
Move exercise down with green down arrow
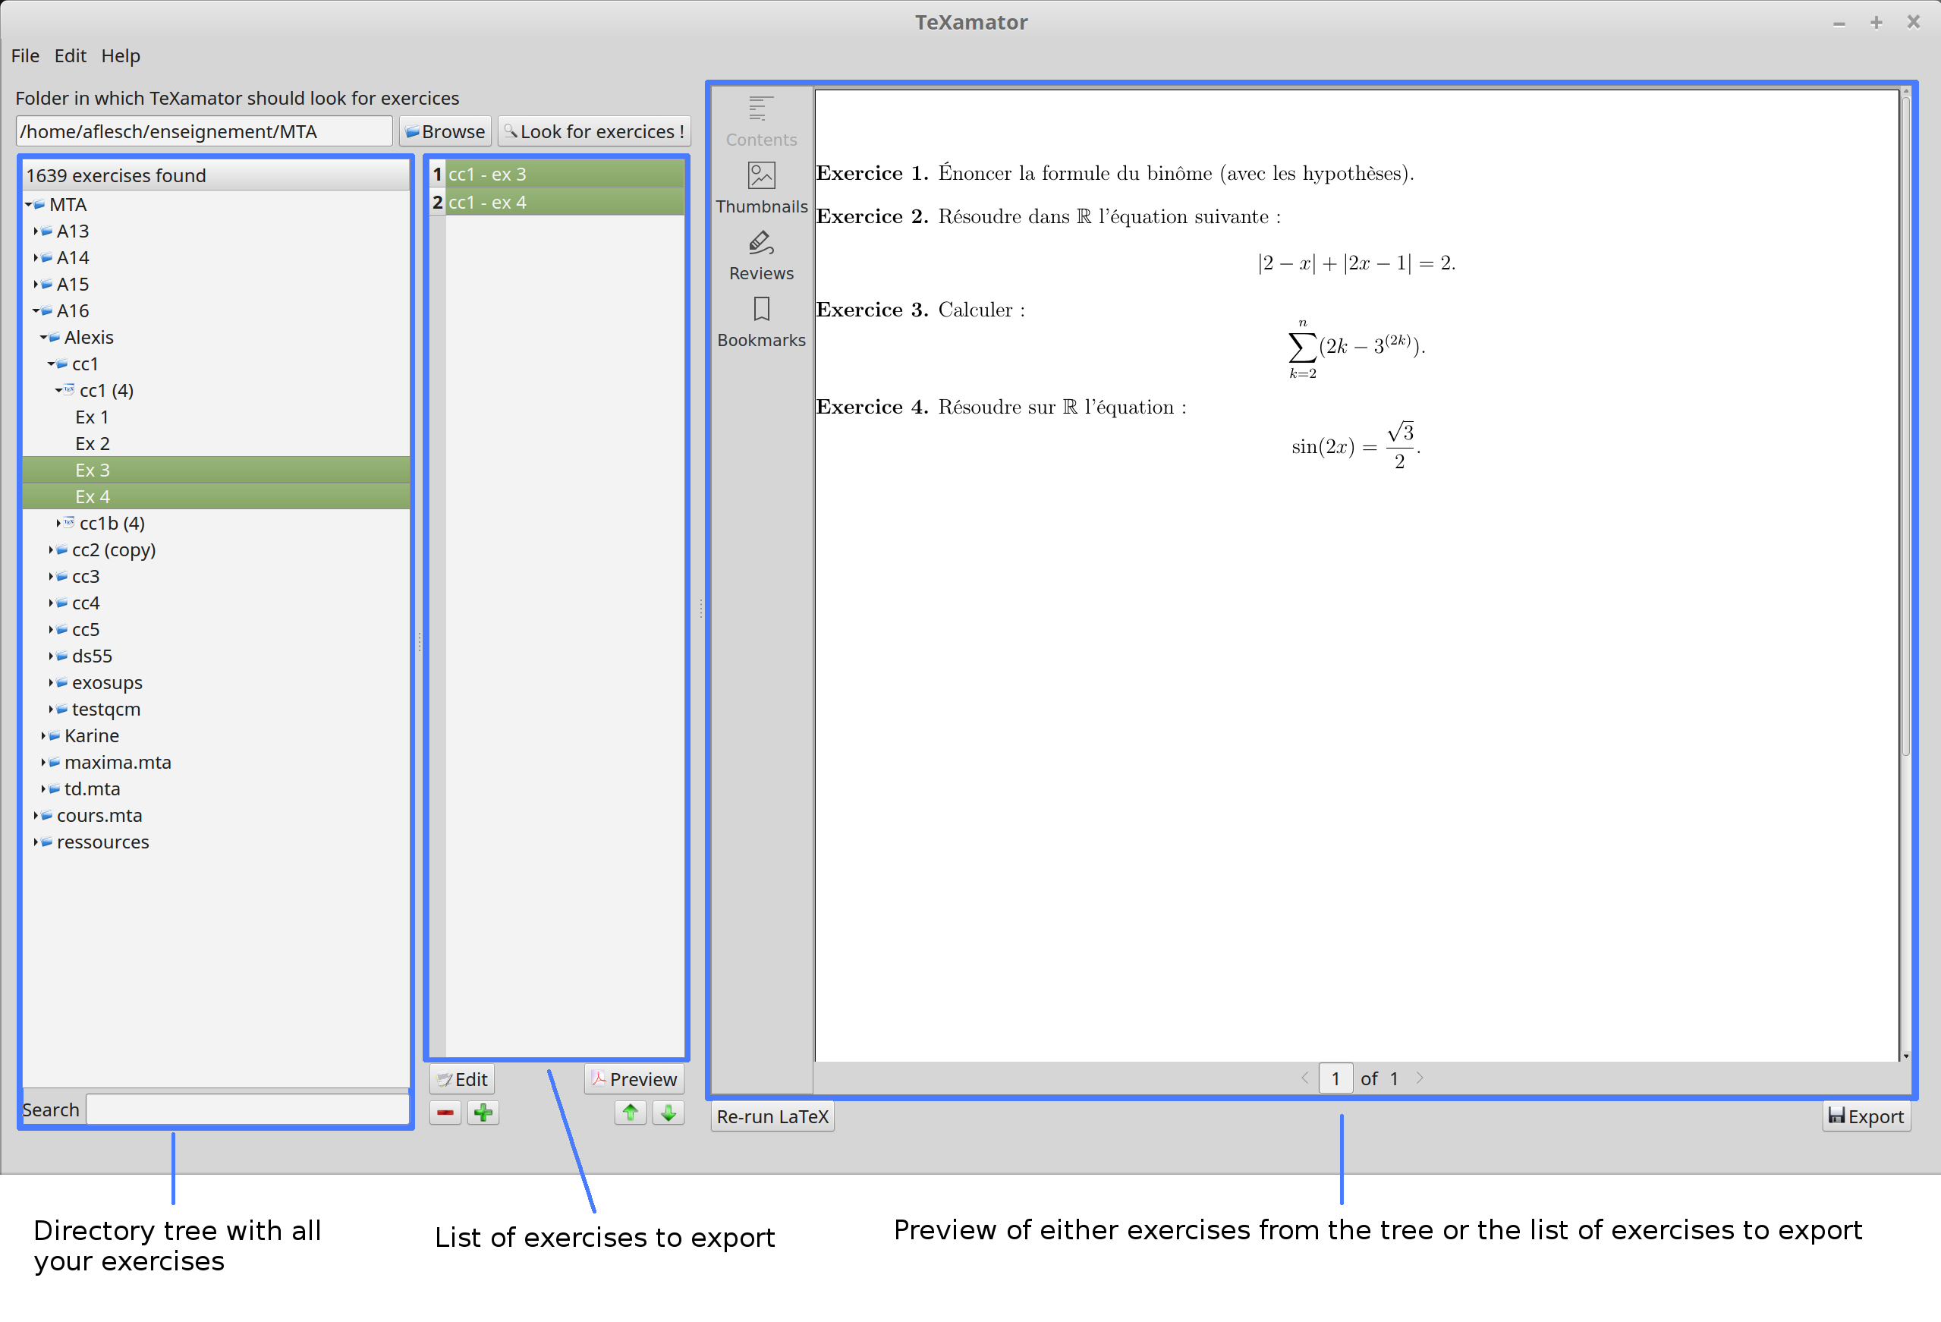pyautogui.click(x=668, y=1113)
